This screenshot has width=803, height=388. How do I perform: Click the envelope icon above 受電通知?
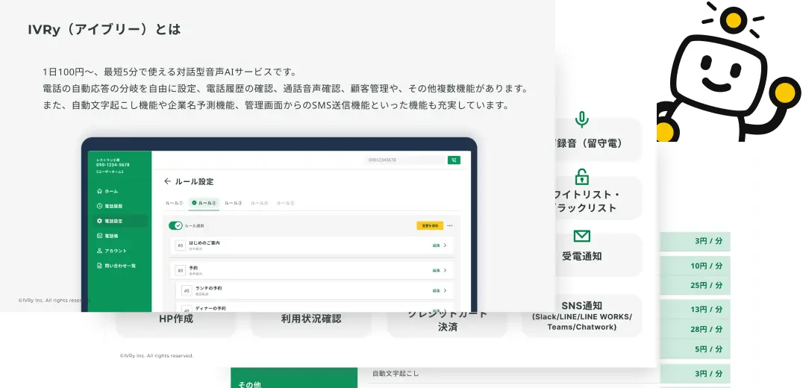click(582, 236)
